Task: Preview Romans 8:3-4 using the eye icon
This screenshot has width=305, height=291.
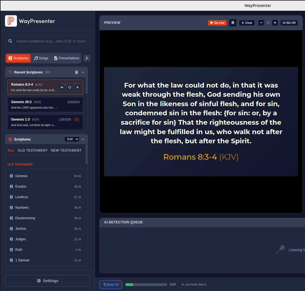Action: tap(62, 87)
